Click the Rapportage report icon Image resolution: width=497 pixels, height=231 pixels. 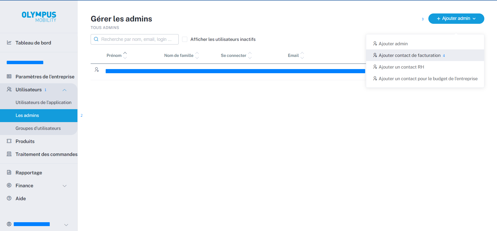(x=9, y=172)
